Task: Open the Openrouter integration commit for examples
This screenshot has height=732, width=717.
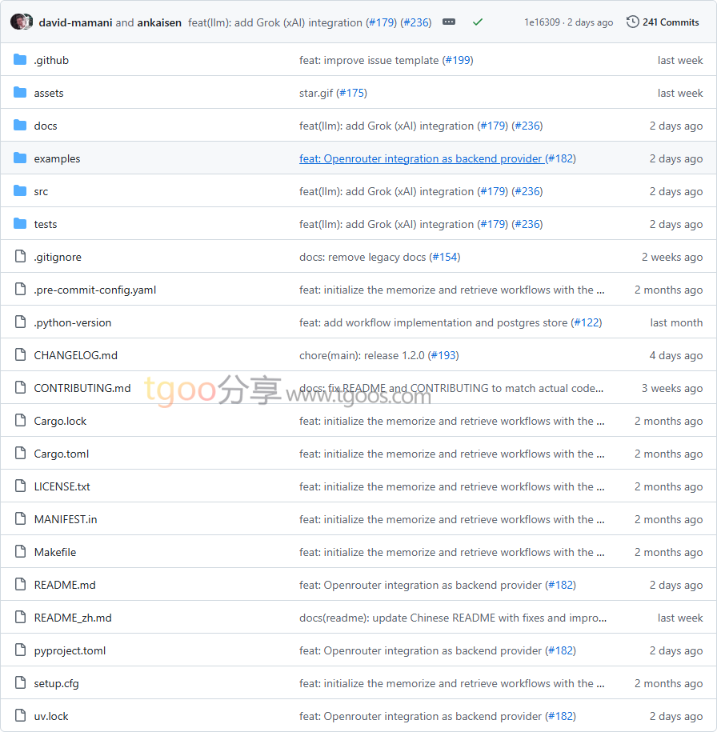Action: tap(420, 158)
